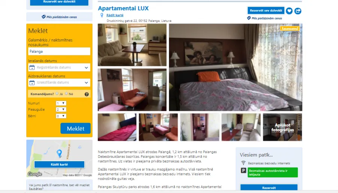Open Aplūkot fotogrāfijas thumbnail
Screen dimensions: 338x193
click(282, 127)
